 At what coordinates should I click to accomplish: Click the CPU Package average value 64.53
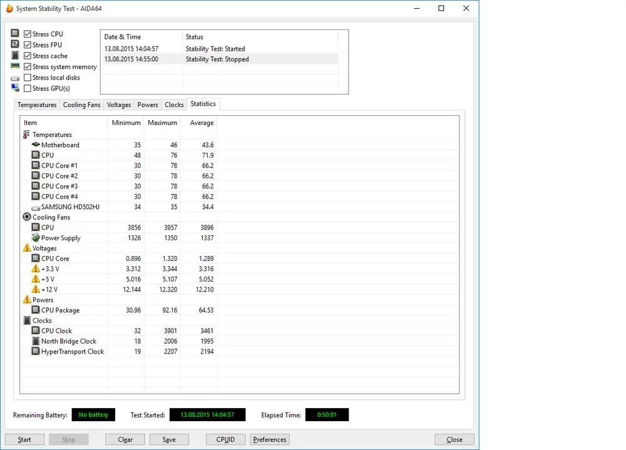[x=206, y=310]
